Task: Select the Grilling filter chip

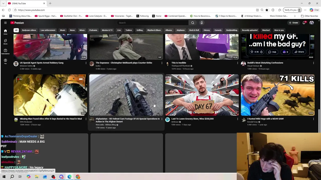Action: 139,30
